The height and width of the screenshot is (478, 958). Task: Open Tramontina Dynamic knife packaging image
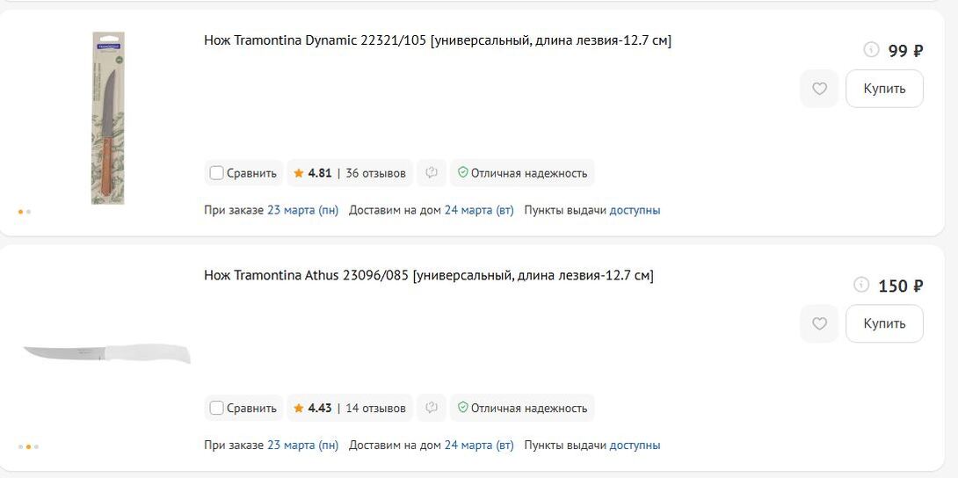[x=108, y=118]
